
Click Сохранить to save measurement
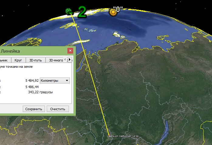click(34, 109)
